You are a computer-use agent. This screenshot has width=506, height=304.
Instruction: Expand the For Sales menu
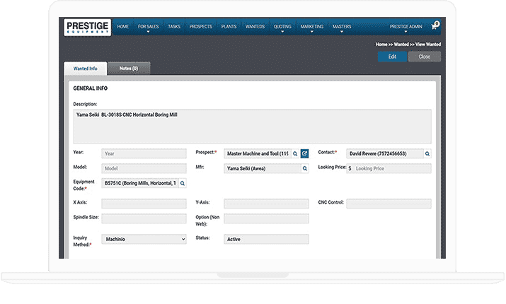pyautogui.click(x=148, y=27)
